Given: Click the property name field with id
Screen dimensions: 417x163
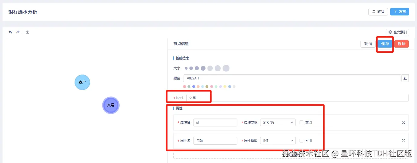Looking at the screenshot, I should [215, 122].
